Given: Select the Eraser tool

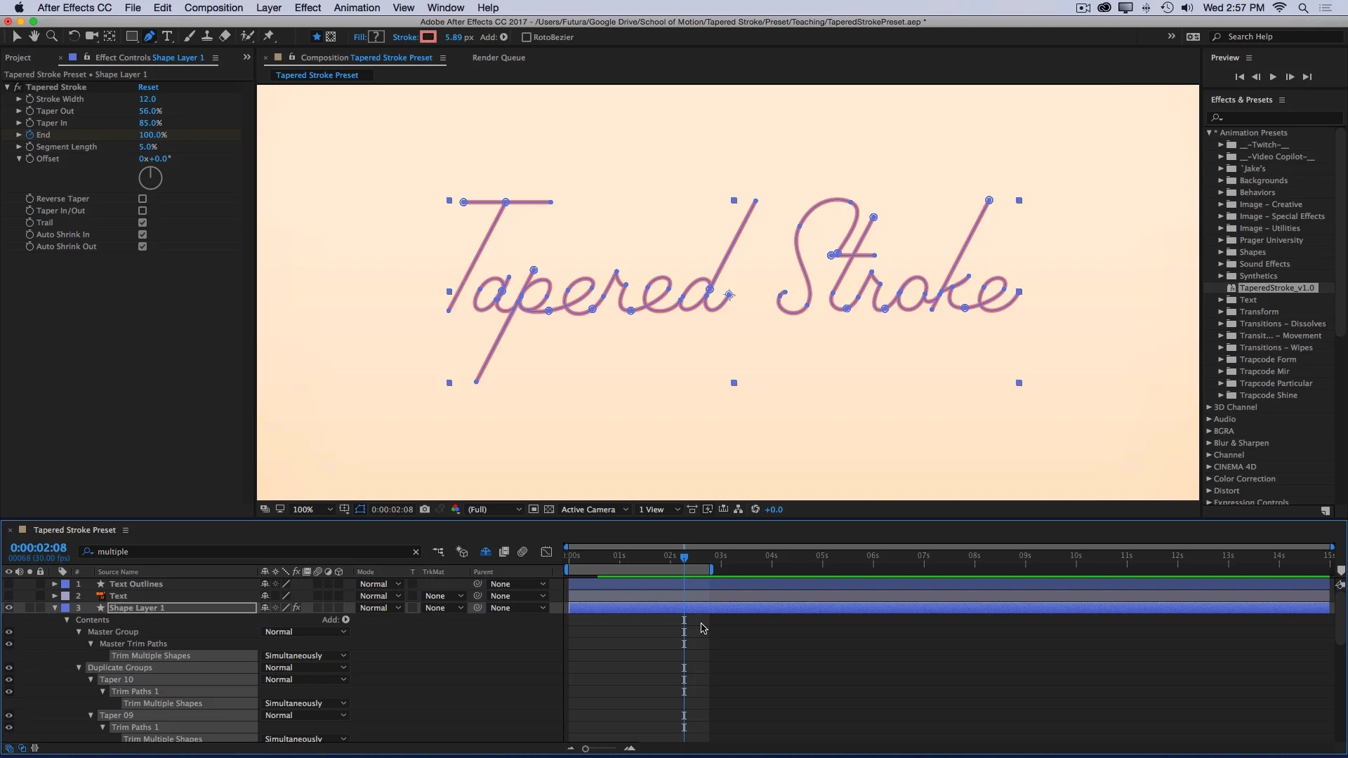Looking at the screenshot, I should [x=225, y=36].
